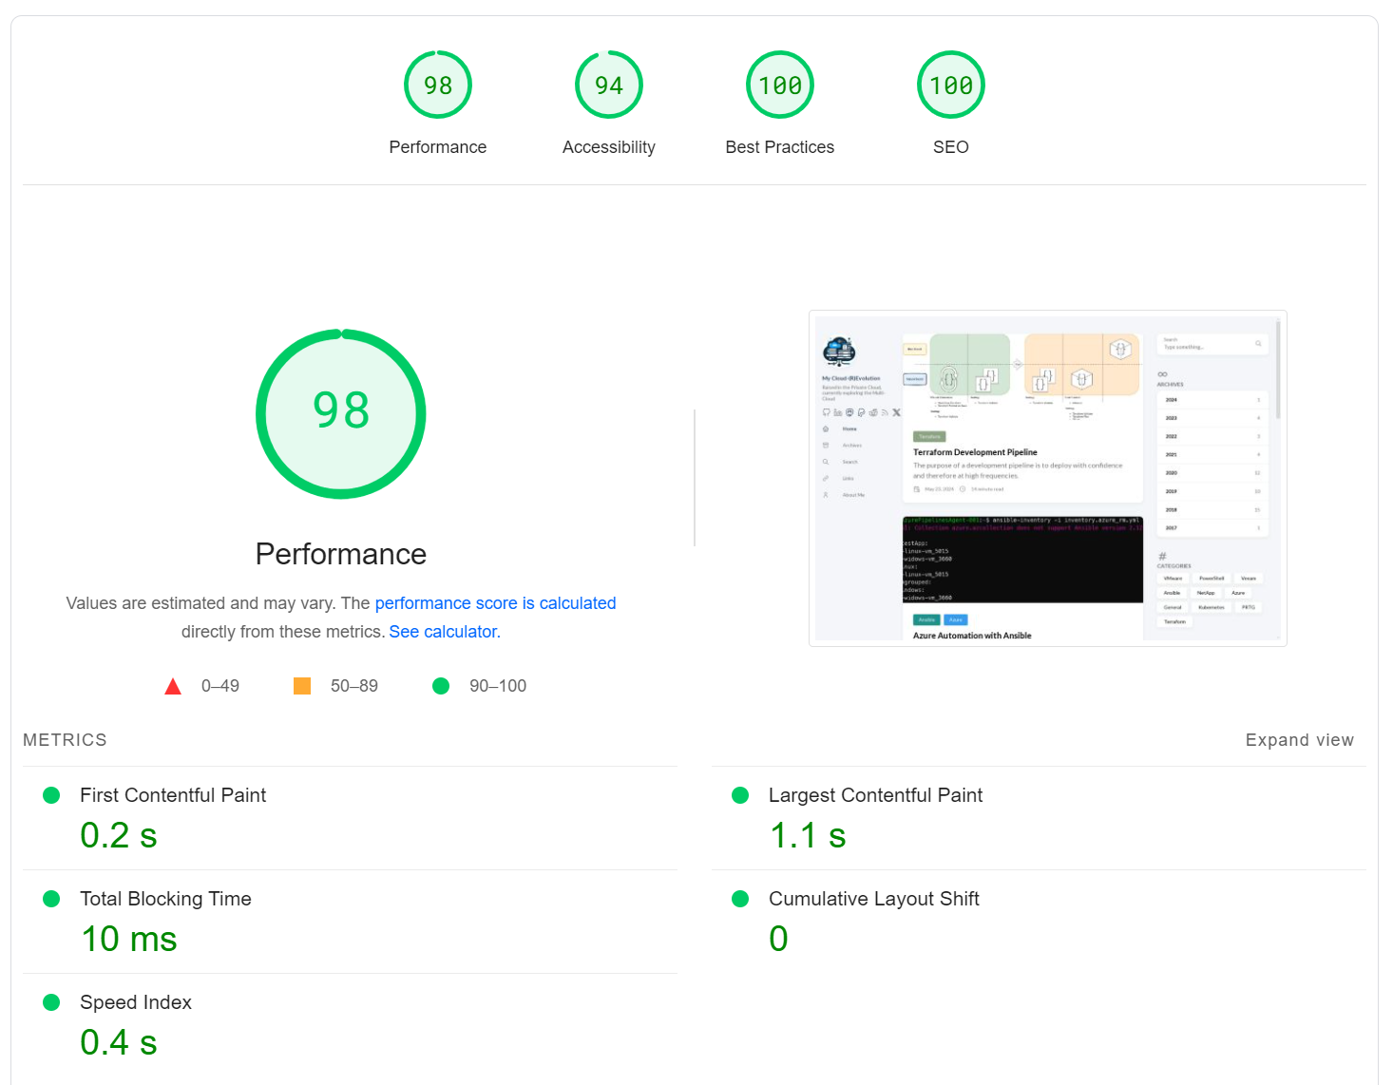Image resolution: width=1393 pixels, height=1085 pixels.
Task: Toggle Expand view for metrics
Action: point(1299,740)
